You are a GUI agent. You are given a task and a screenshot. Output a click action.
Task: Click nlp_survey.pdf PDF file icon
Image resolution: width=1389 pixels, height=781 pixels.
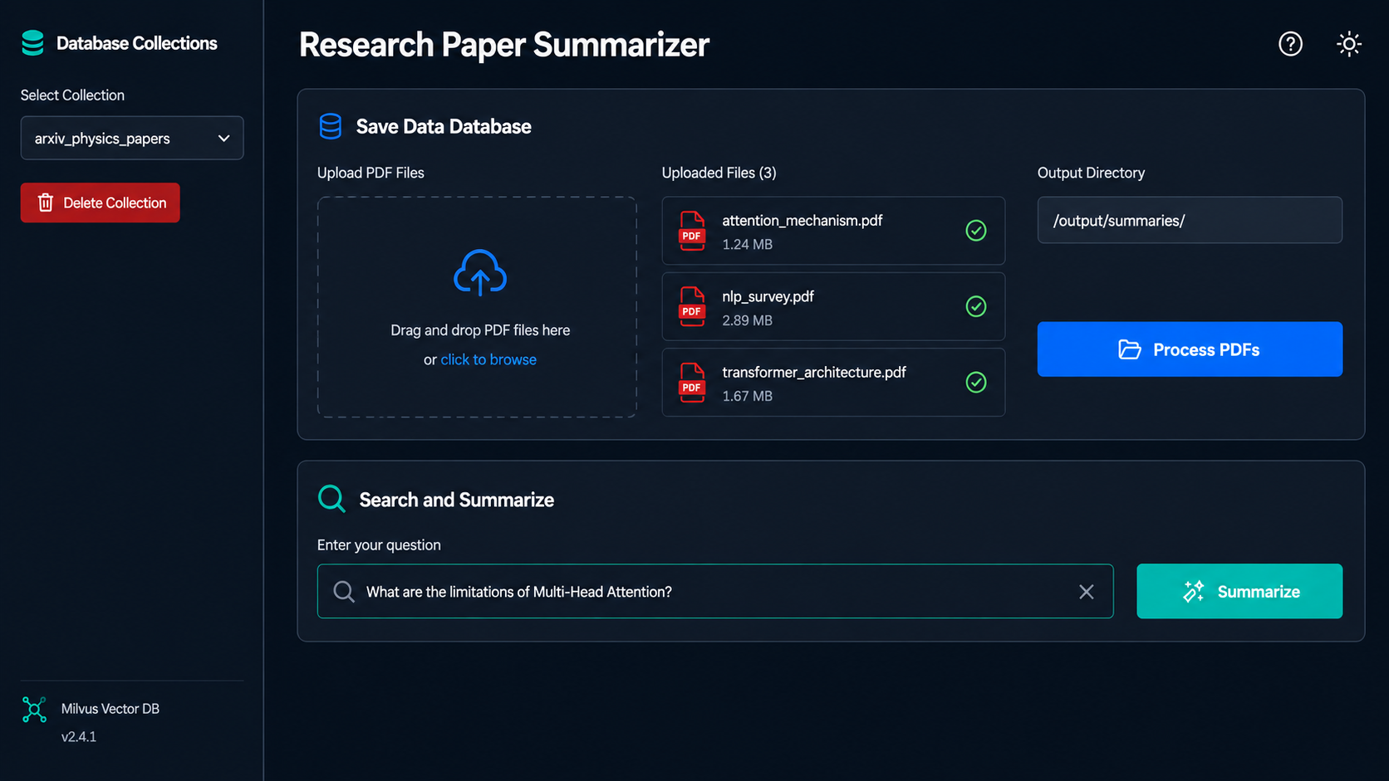pyautogui.click(x=692, y=306)
